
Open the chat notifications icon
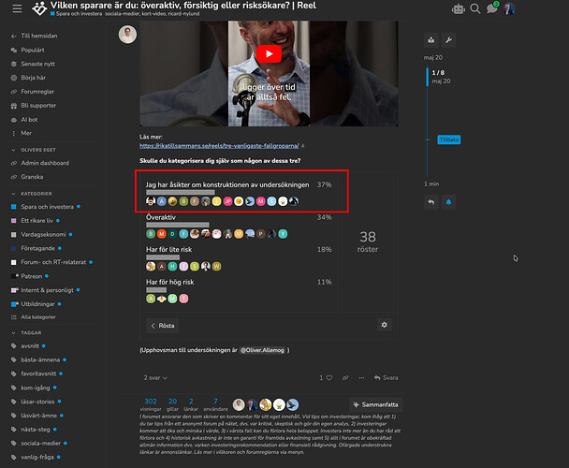(x=492, y=8)
